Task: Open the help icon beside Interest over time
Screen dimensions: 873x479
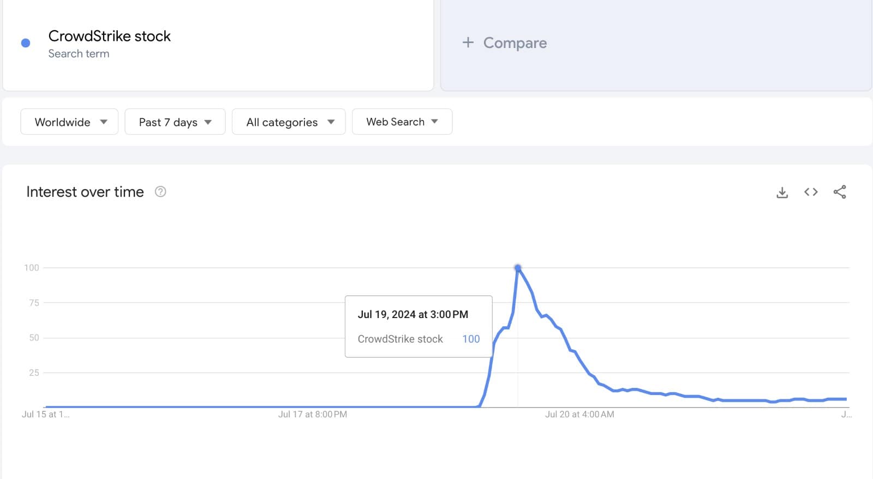Action: (x=160, y=191)
